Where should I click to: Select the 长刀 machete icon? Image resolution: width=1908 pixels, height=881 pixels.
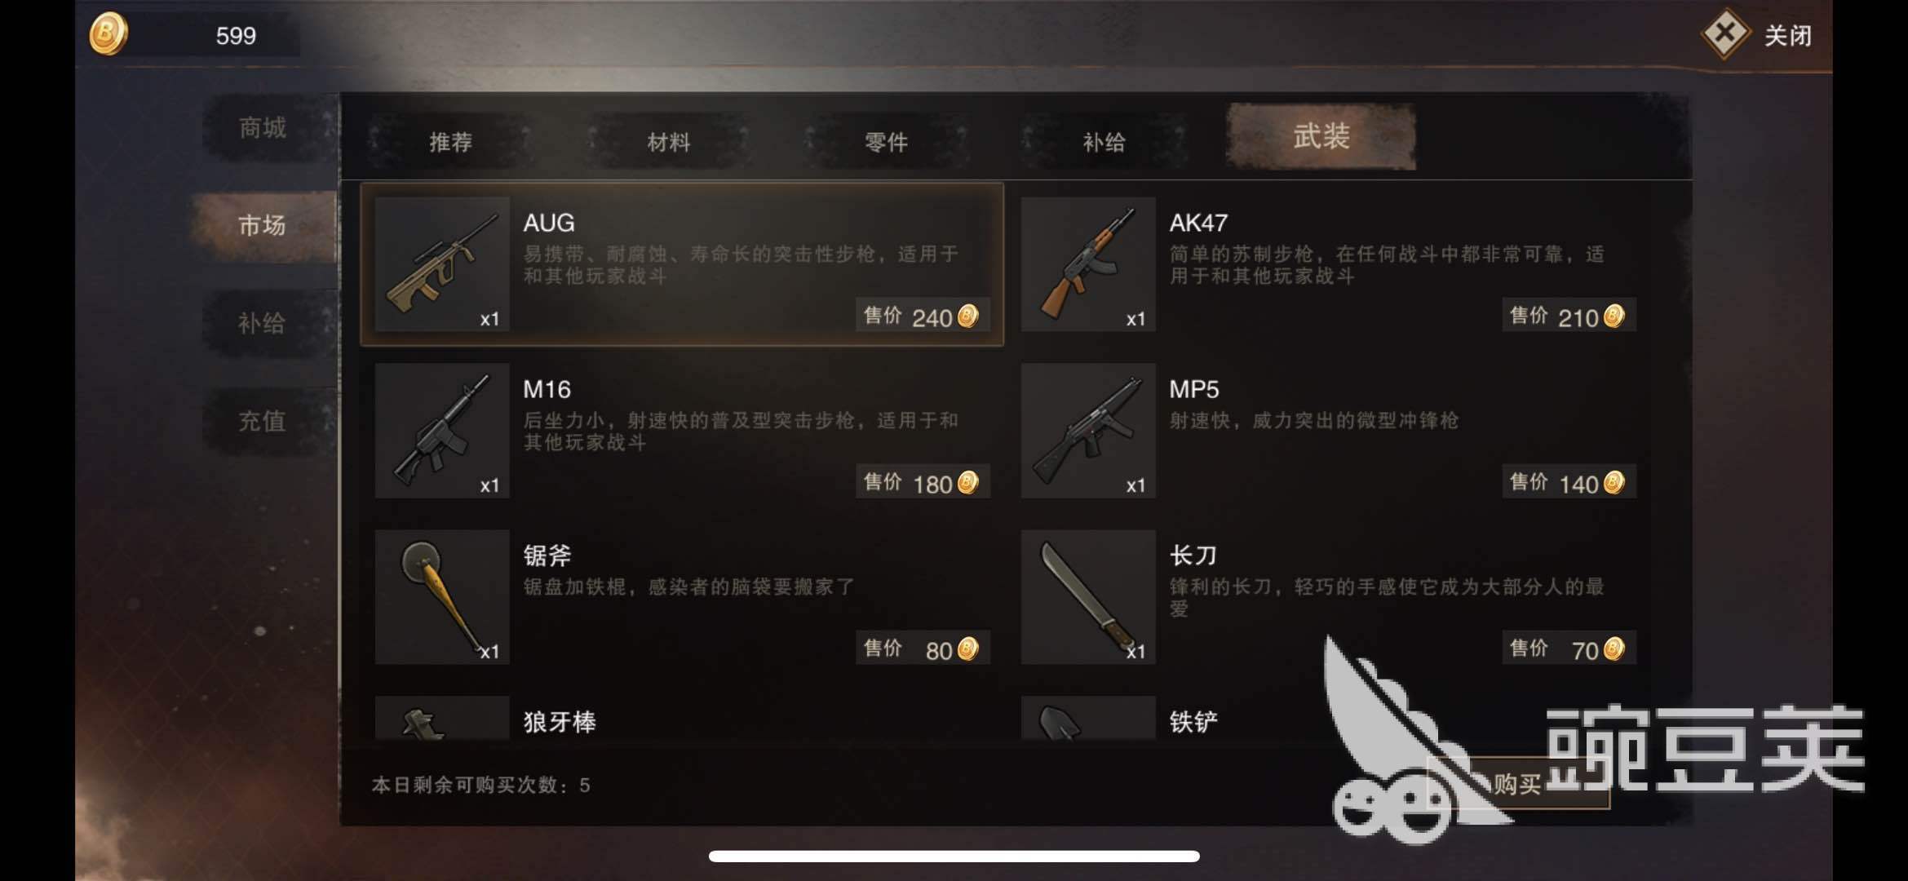point(1088,596)
